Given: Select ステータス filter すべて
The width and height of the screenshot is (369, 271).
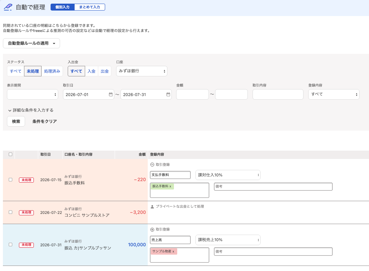Looking at the screenshot, I should pos(16,71).
